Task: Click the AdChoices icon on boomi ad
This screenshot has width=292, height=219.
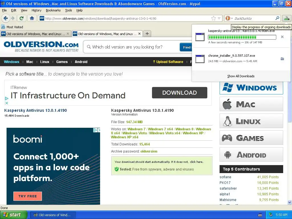Action: click(95, 130)
